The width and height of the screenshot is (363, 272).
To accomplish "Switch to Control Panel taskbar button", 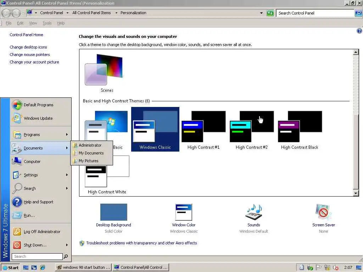I will 141,268.
